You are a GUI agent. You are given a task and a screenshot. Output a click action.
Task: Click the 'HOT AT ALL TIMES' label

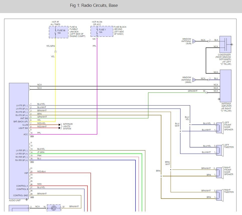[55, 23]
